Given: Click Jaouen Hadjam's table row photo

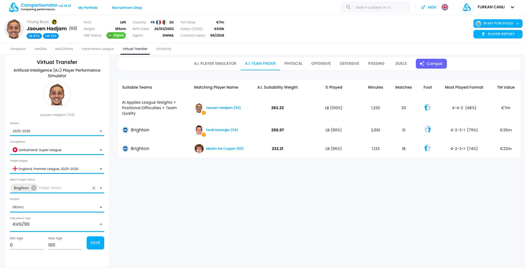Looking at the screenshot, I should click(199, 108).
